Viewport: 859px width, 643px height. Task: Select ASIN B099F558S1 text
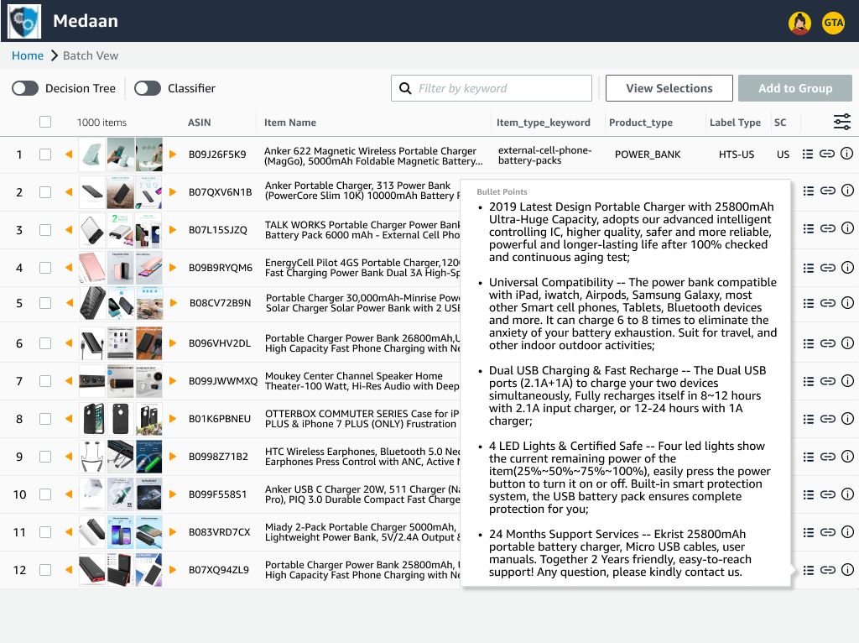coord(217,494)
